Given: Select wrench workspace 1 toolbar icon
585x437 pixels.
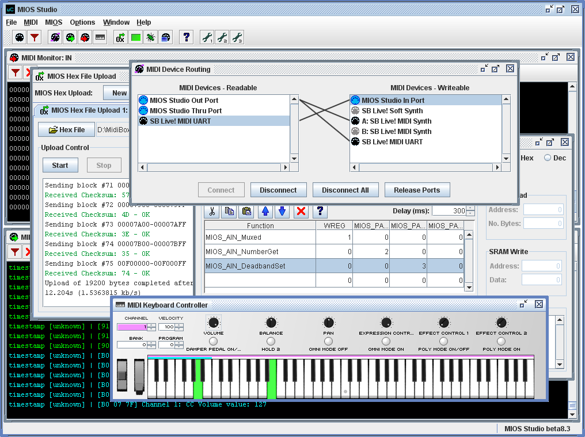Looking at the screenshot, I should click(x=207, y=37).
